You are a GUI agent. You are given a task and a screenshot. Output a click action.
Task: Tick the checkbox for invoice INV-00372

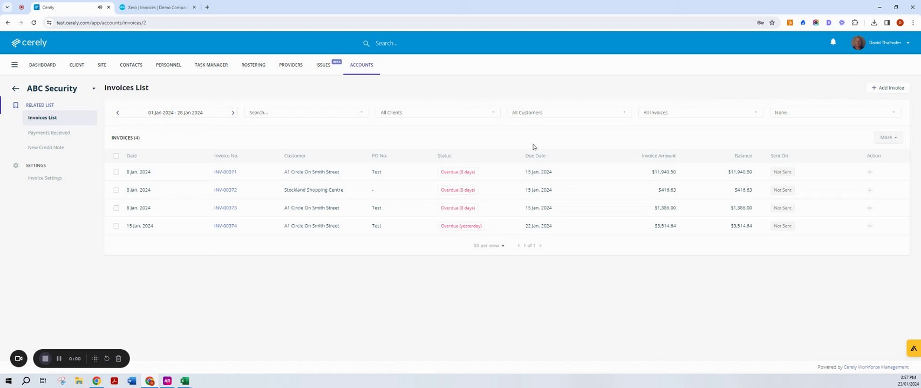pyautogui.click(x=116, y=190)
